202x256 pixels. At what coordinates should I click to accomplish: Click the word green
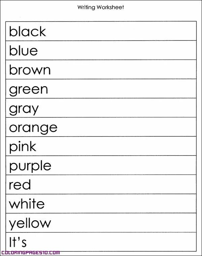[x=28, y=90]
